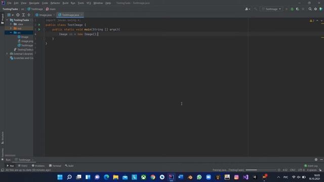This screenshot has height=182, width=324.
Task: Open Problems tool window button
Action: pyautogui.click(x=38, y=166)
